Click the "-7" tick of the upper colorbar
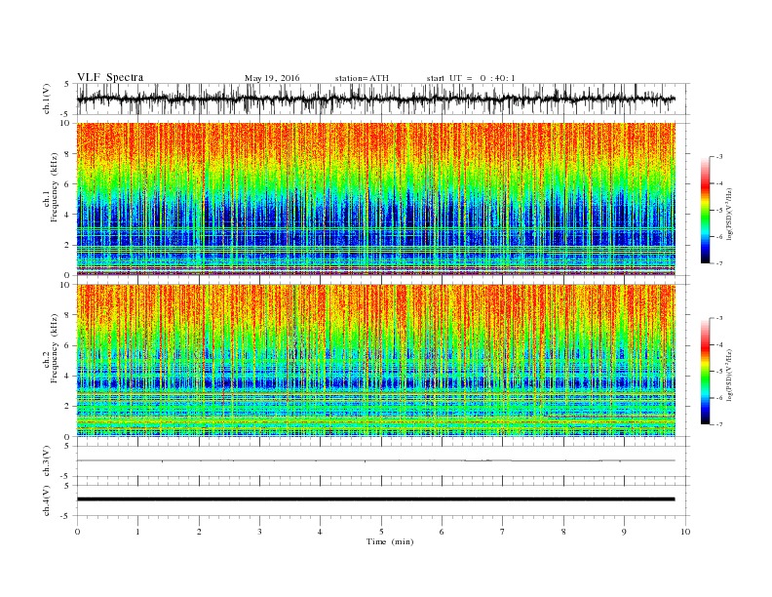 719,263
